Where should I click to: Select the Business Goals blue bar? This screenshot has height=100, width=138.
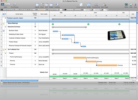(x=55, y=31)
